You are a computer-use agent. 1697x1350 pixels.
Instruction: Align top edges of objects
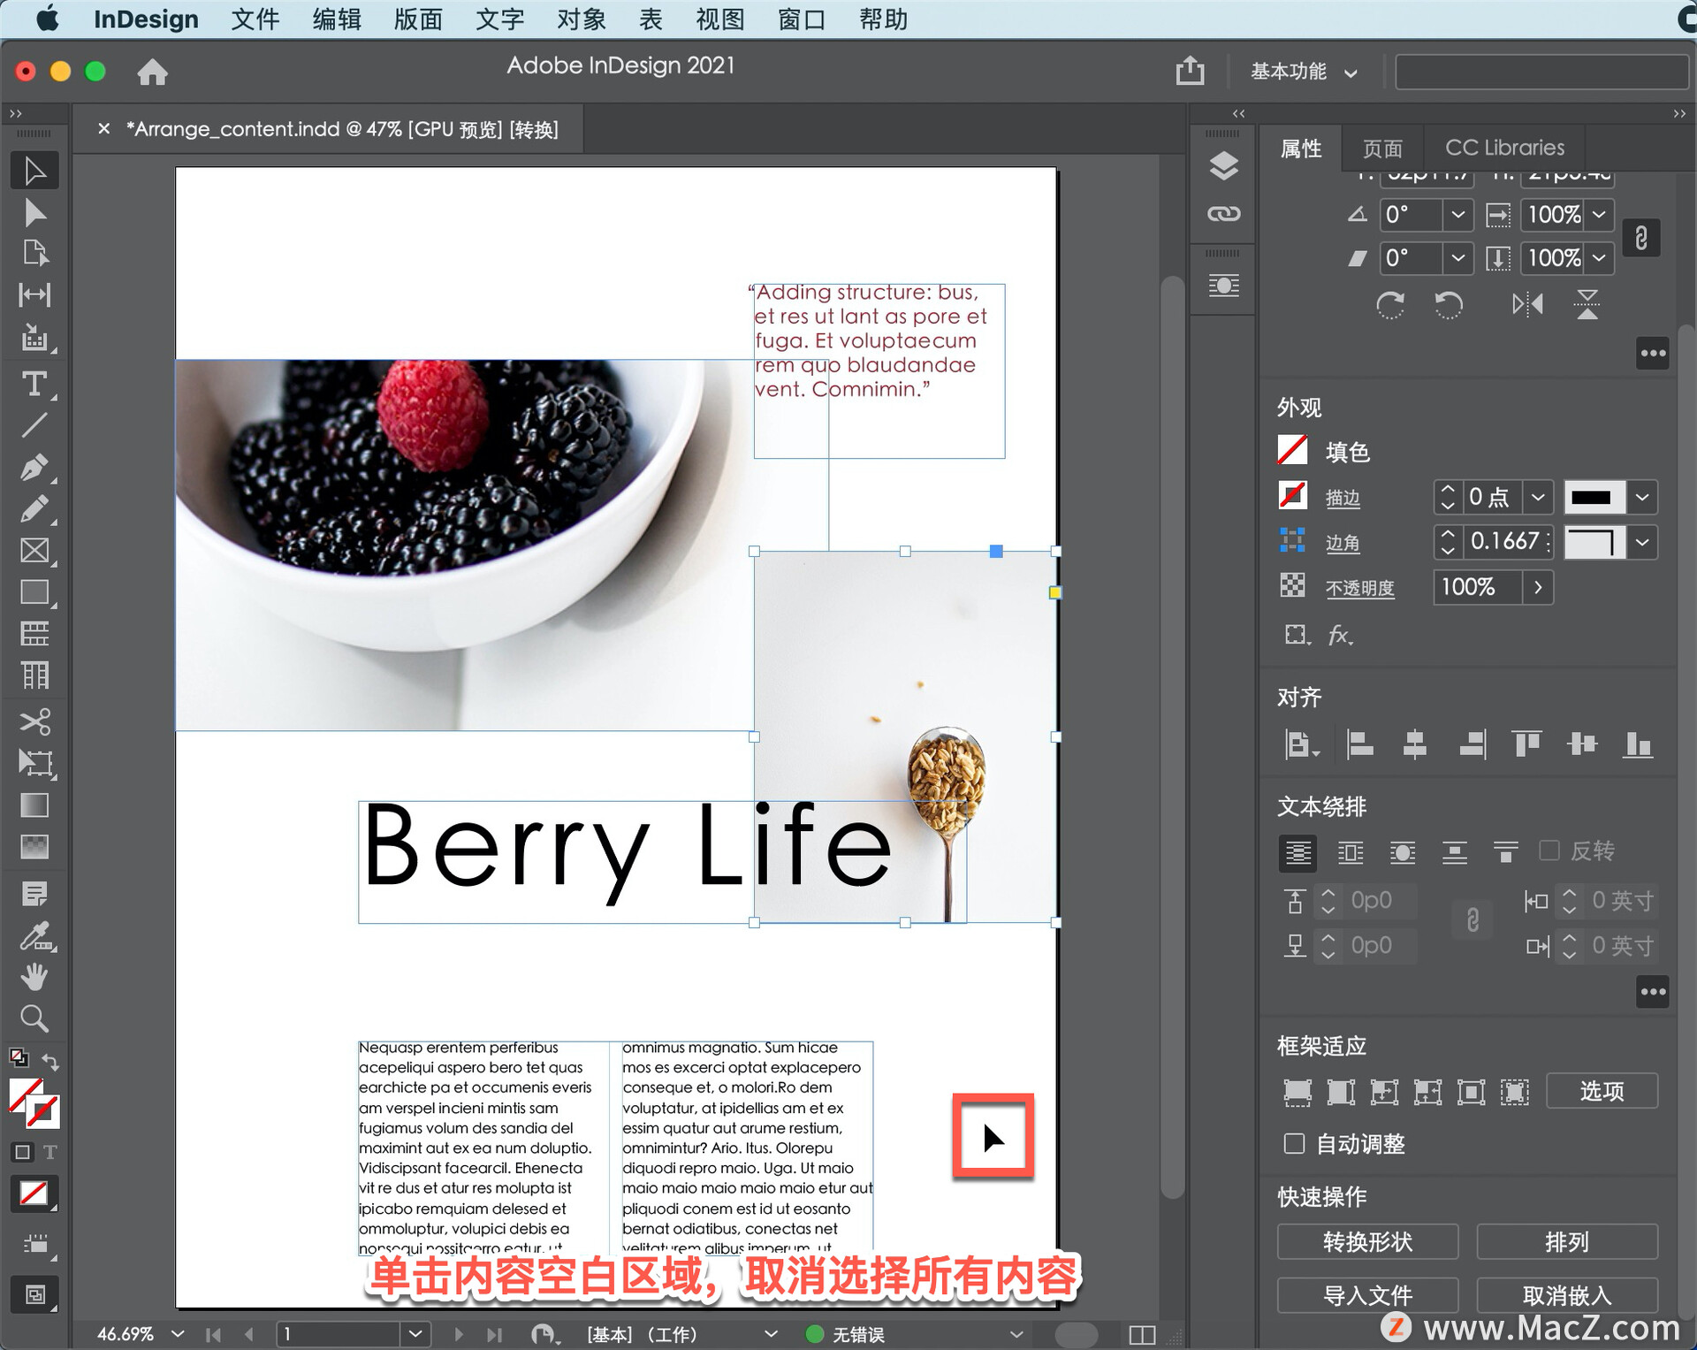pyautogui.click(x=1526, y=744)
